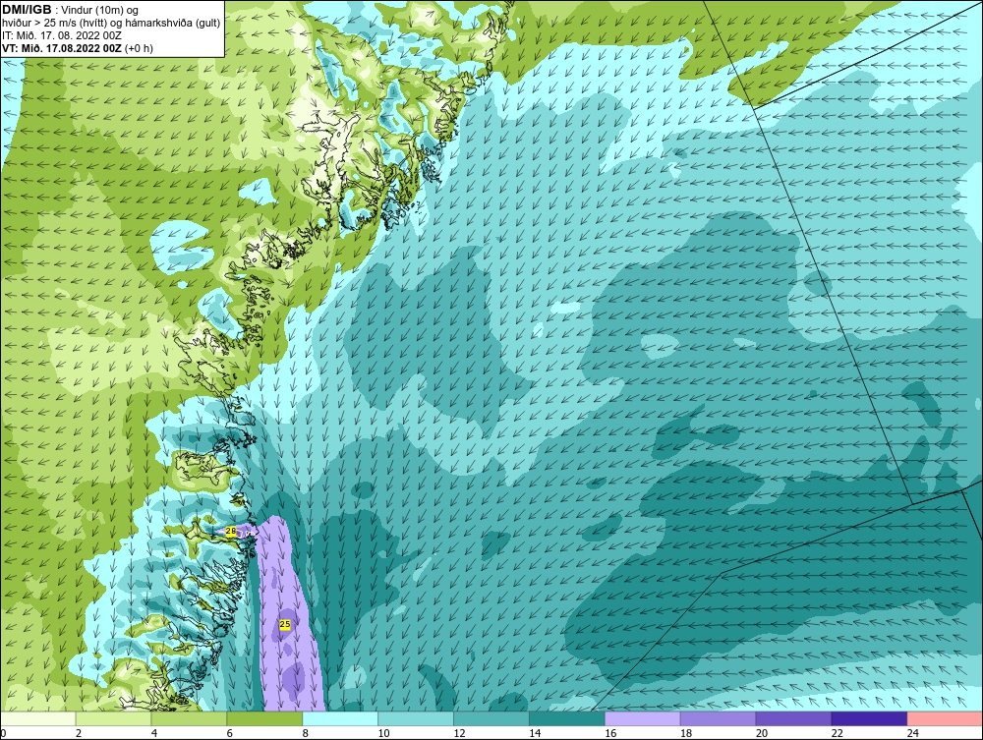Select the 20-22 m/s violet legend swatch
The width and height of the screenshot is (983, 740).
pos(793,718)
